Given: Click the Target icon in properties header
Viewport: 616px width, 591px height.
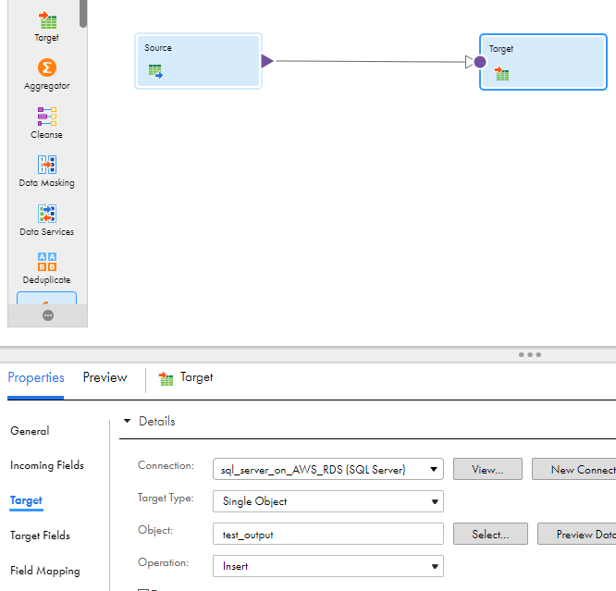Looking at the screenshot, I should (x=166, y=378).
